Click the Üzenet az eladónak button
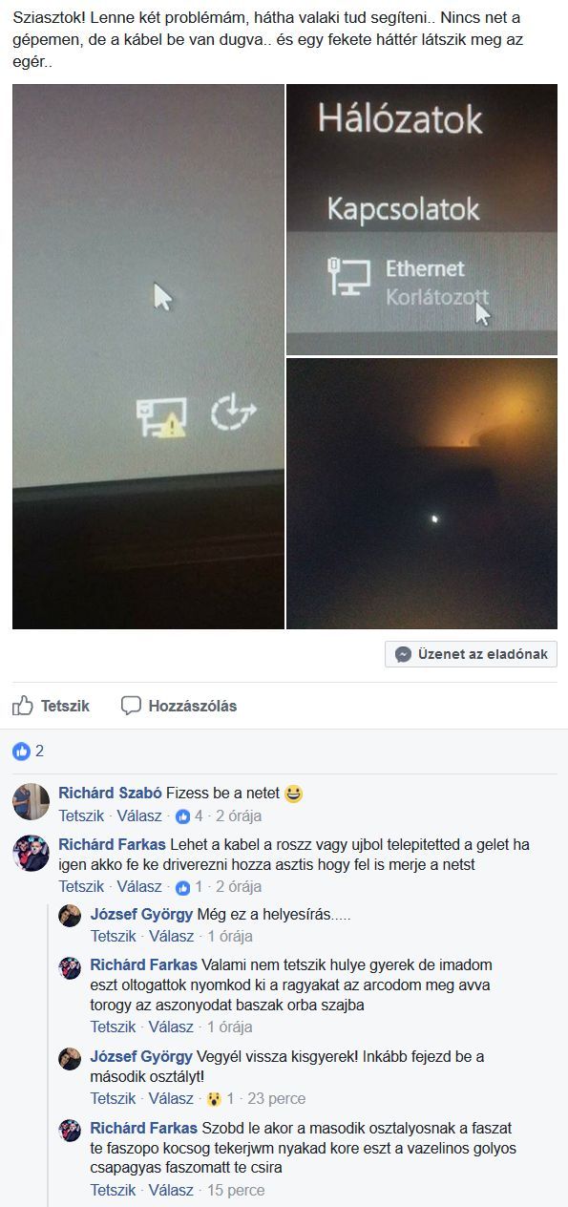This screenshot has height=1207, width=568. point(472,654)
